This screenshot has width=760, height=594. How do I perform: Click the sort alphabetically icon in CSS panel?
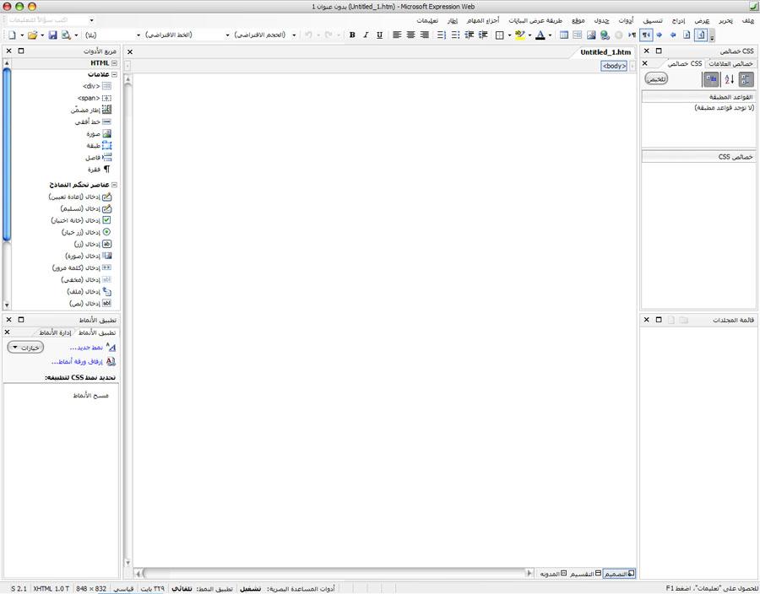click(728, 78)
